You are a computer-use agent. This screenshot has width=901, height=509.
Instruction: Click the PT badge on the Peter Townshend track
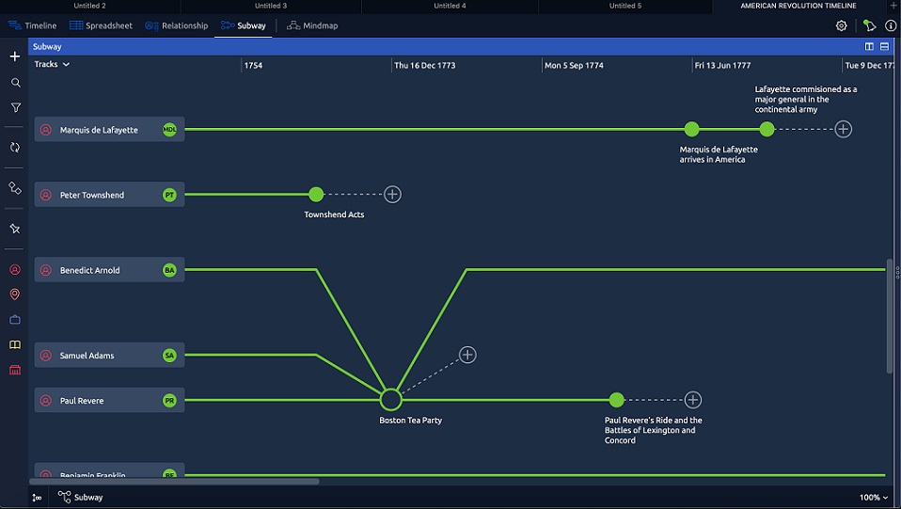click(x=169, y=195)
